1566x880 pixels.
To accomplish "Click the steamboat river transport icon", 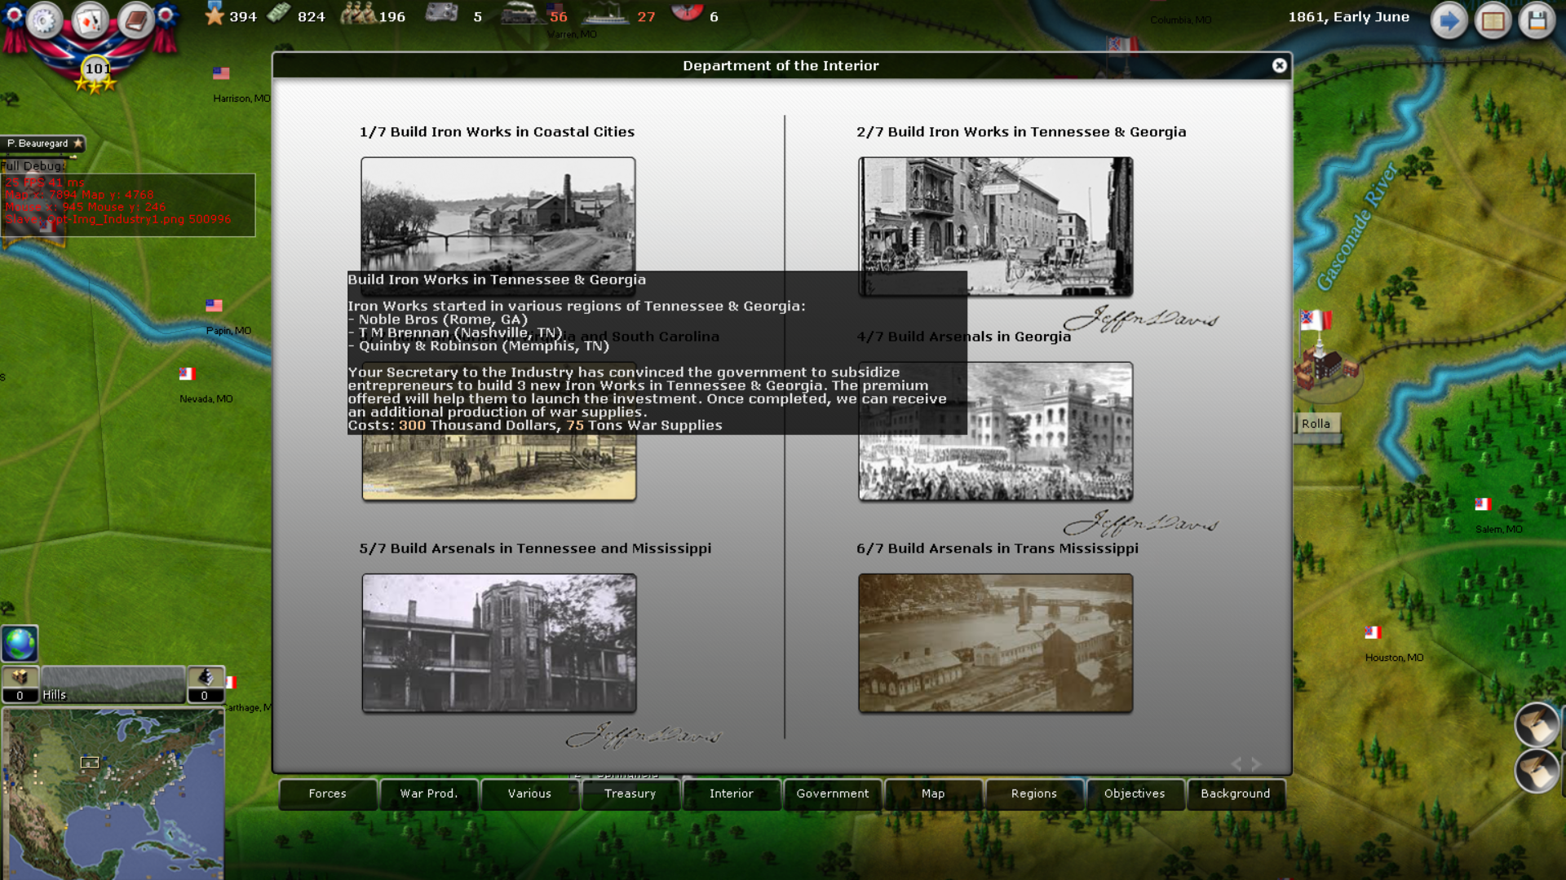I will click(x=605, y=14).
